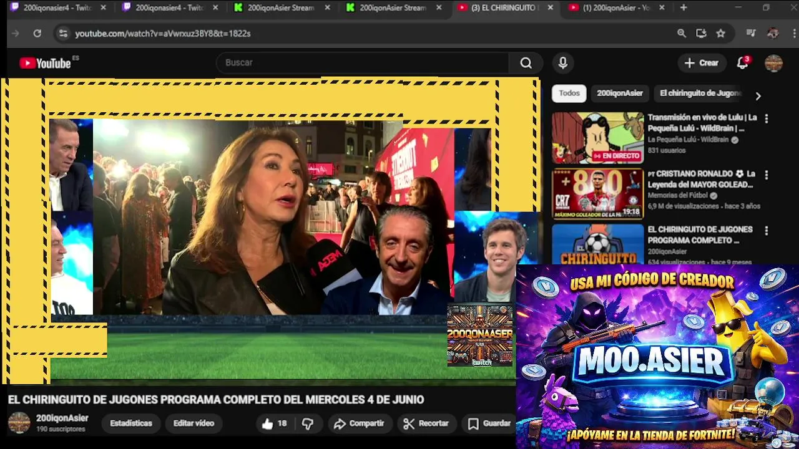This screenshot has height=449, width=799.
Task: Click the magnifier search button beside Buscar
Action: pos(526,63)
